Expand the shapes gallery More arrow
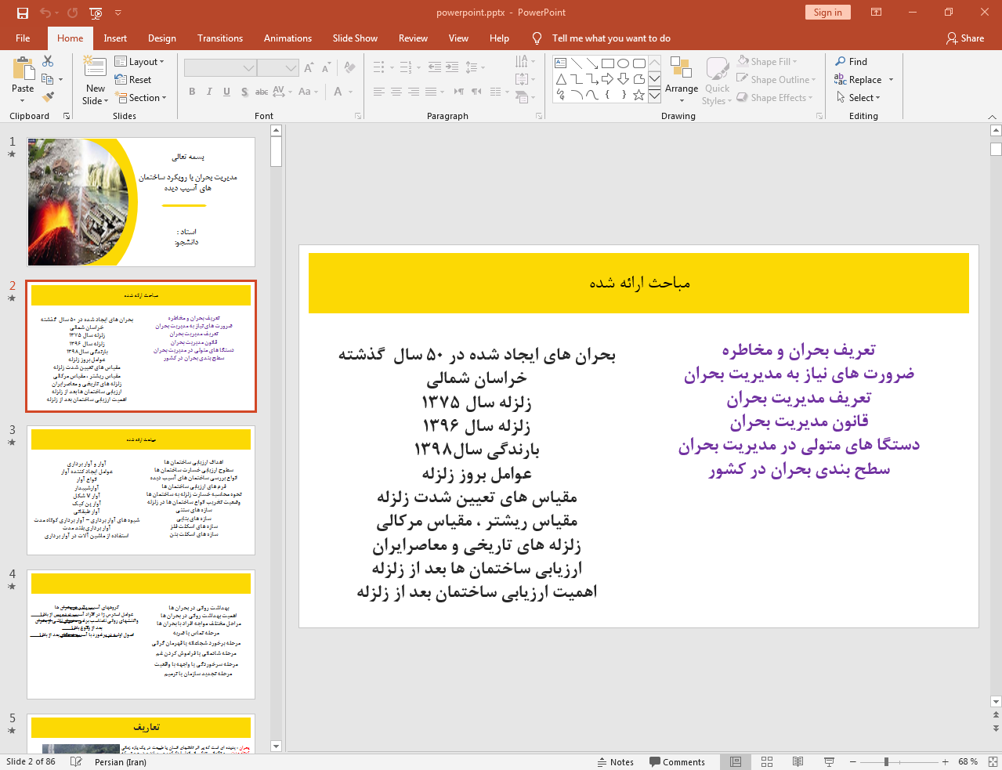This screenshot has height=770, width=1002. (655, 95)
